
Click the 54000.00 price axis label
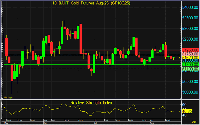(190, 7)
